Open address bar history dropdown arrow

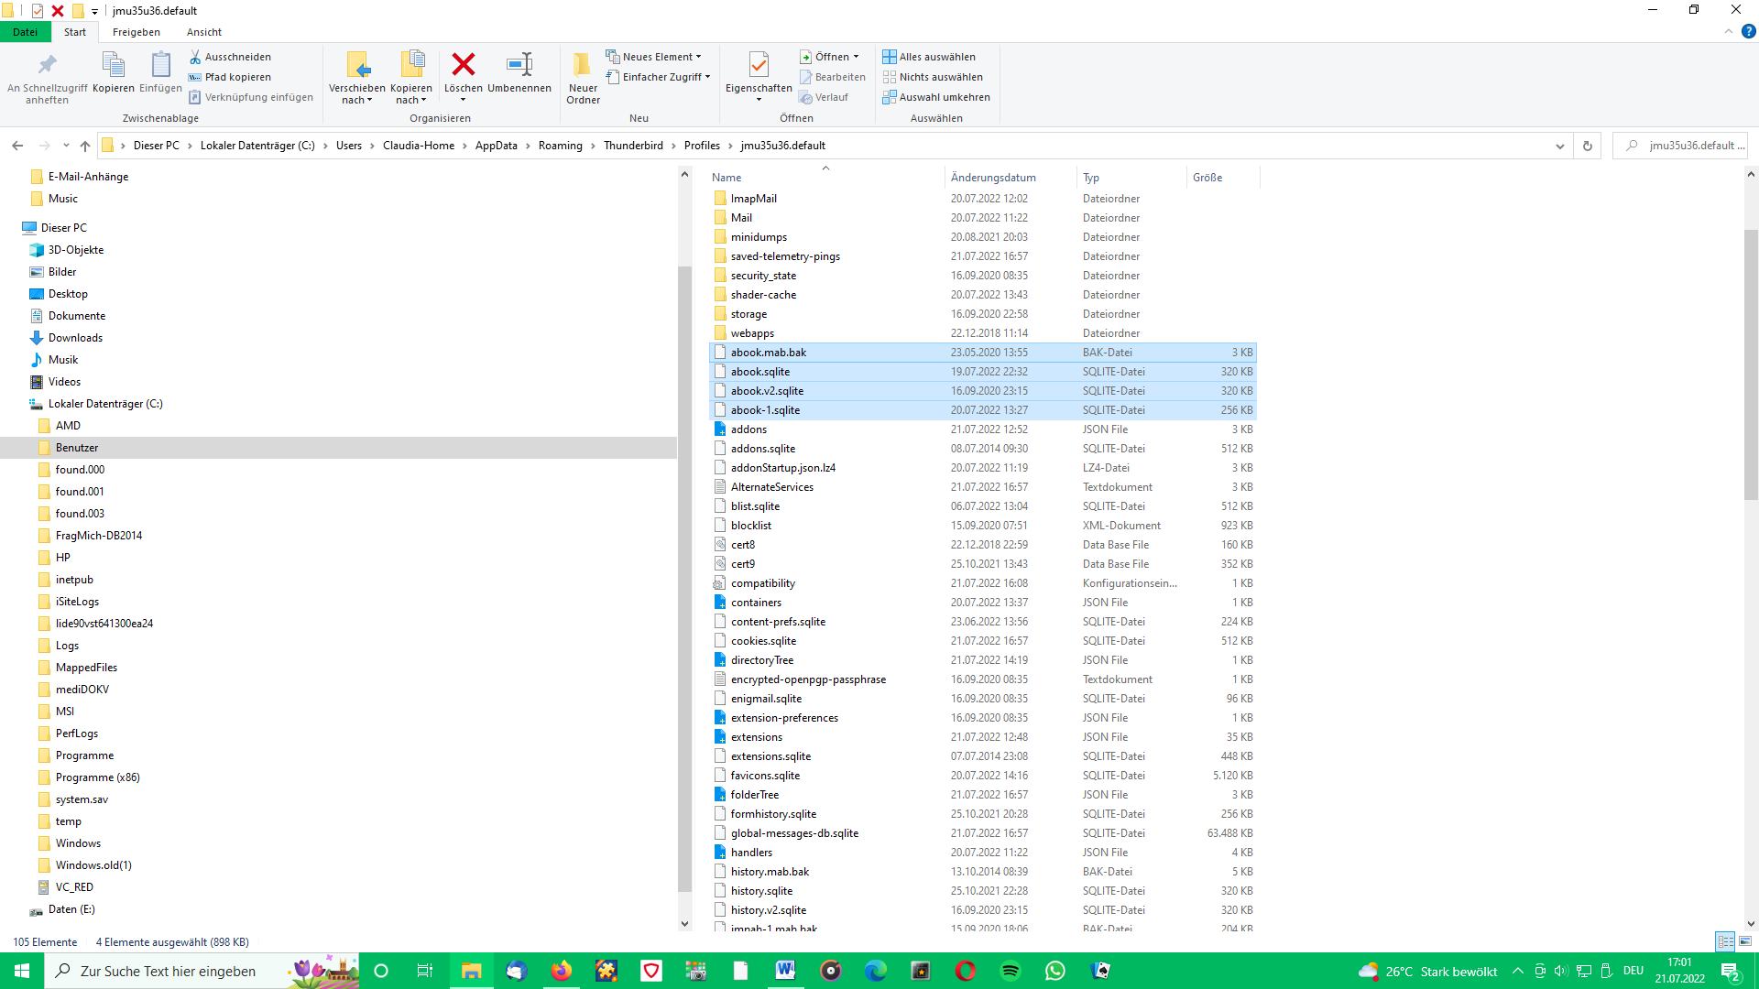pyautogui.click(x=1560, y=146)
